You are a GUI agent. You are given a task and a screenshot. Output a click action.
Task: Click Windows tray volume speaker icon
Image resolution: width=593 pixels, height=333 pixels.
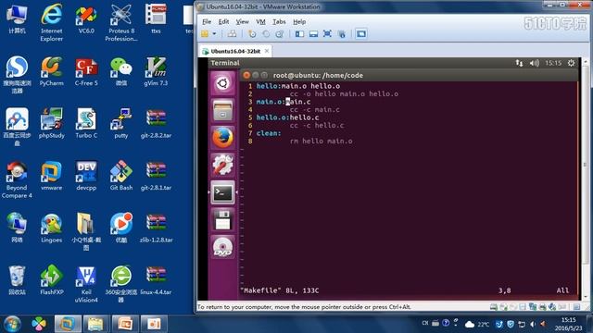tap(533, 324)
